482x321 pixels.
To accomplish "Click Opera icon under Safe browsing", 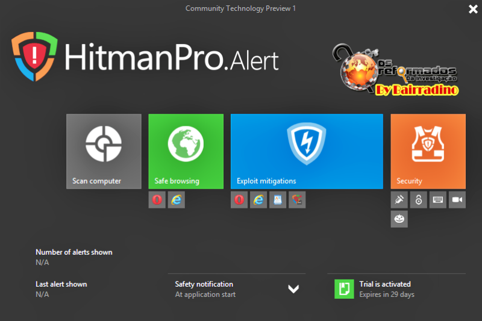I will tap(157, 200).
